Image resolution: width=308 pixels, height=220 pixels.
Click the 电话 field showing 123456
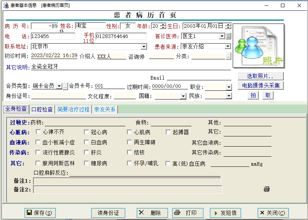[53, 36]
